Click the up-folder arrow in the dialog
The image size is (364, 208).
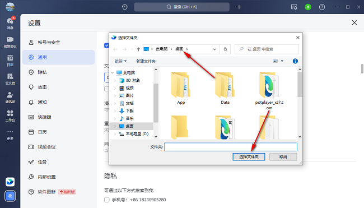138,49
